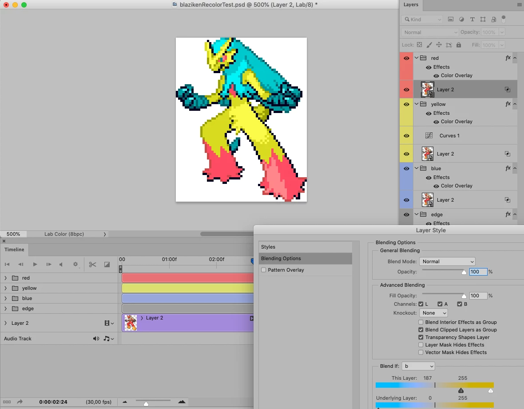Convert to frame animation icon
This screenshot has height=409, width=524.
point(7,402)
